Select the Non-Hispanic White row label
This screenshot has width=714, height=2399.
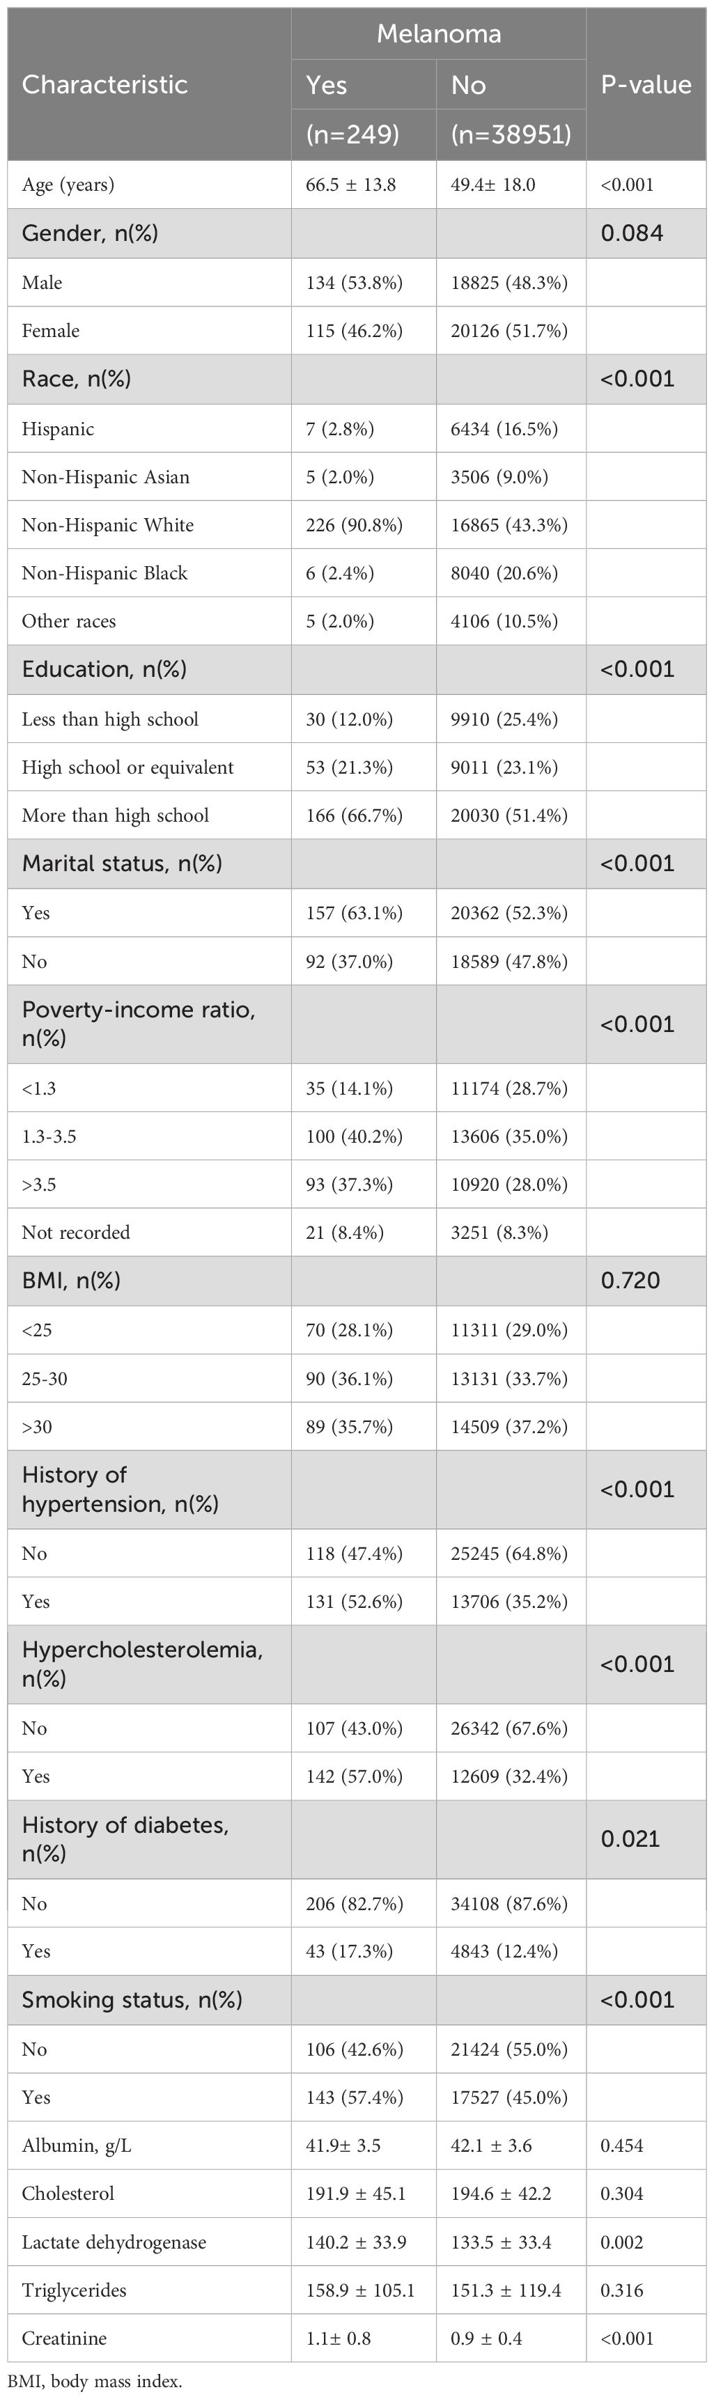[x=107, y=525]
